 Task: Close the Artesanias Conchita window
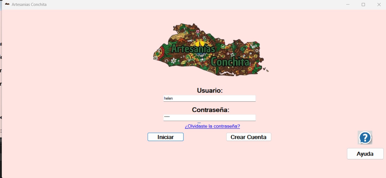[x=379, y=5]
